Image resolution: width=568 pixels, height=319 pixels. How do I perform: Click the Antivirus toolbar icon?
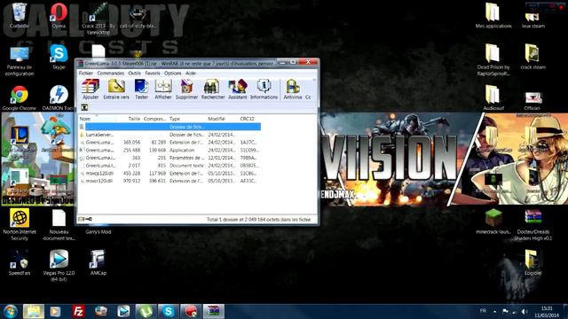(x=292, y=89)
